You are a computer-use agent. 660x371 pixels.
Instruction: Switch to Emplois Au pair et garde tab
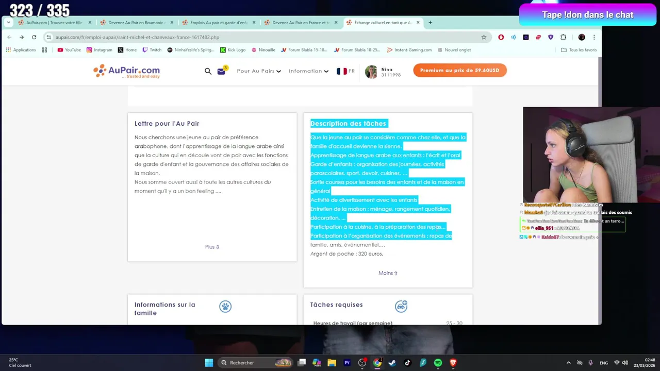[219, 23]
